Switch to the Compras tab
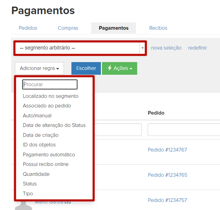This screenshot has height=210, width=220. click(68, 28)
